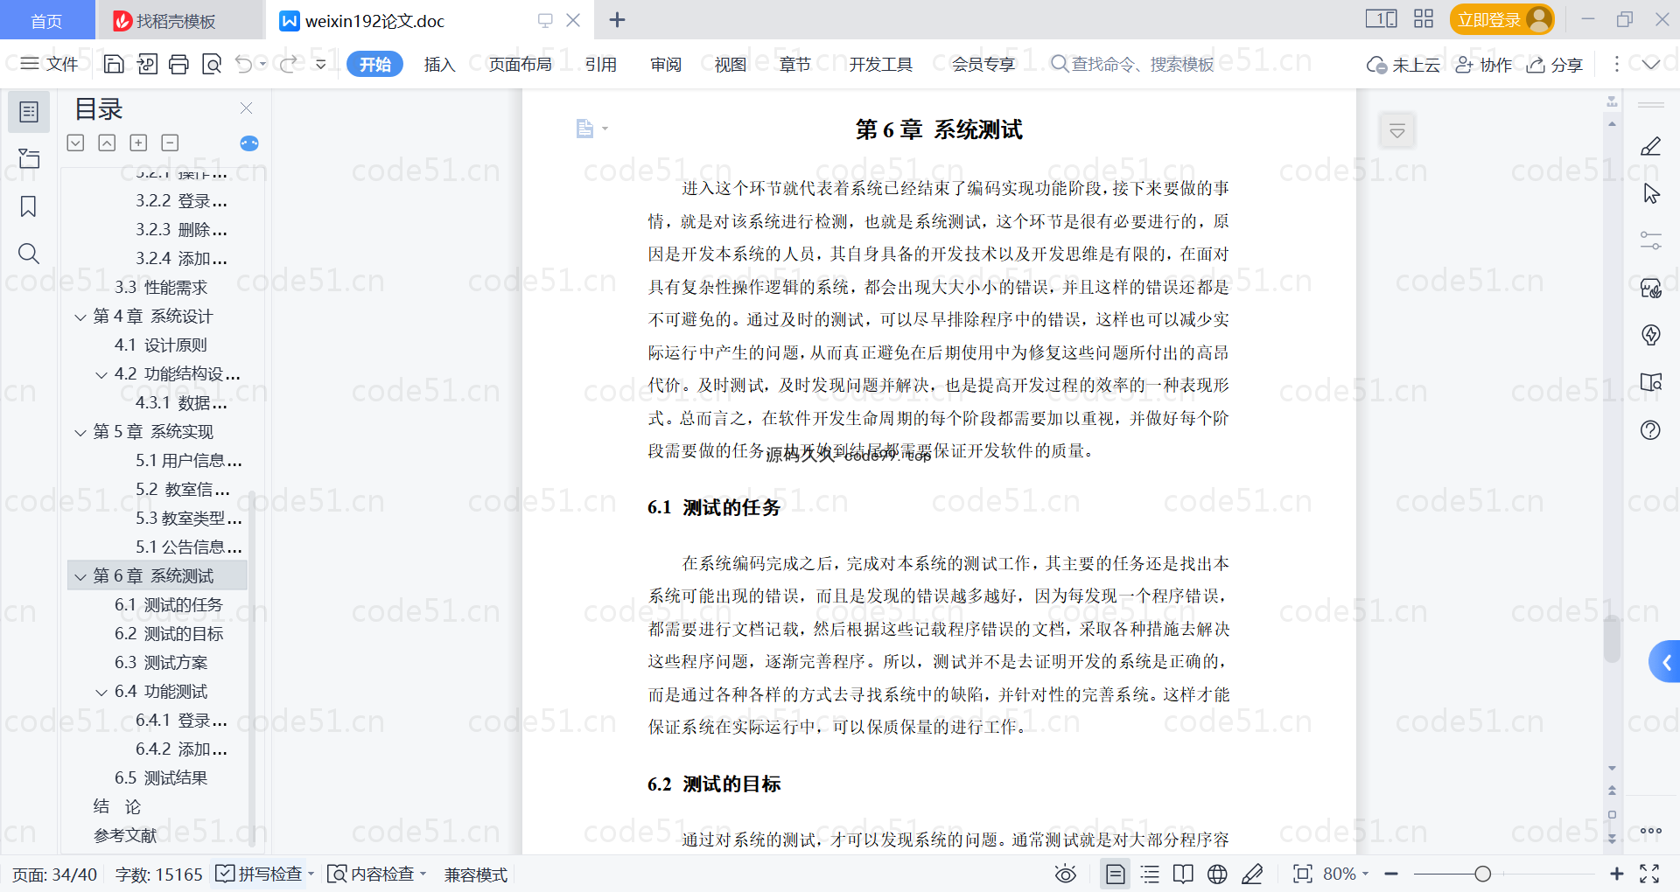Select page view mode in status bar

(x=1115, y=874)
